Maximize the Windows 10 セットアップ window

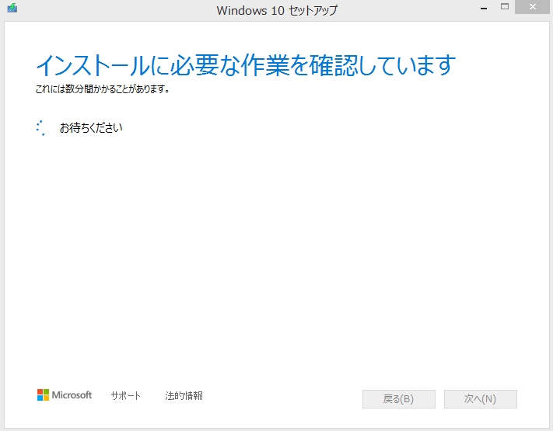(505, 7)
